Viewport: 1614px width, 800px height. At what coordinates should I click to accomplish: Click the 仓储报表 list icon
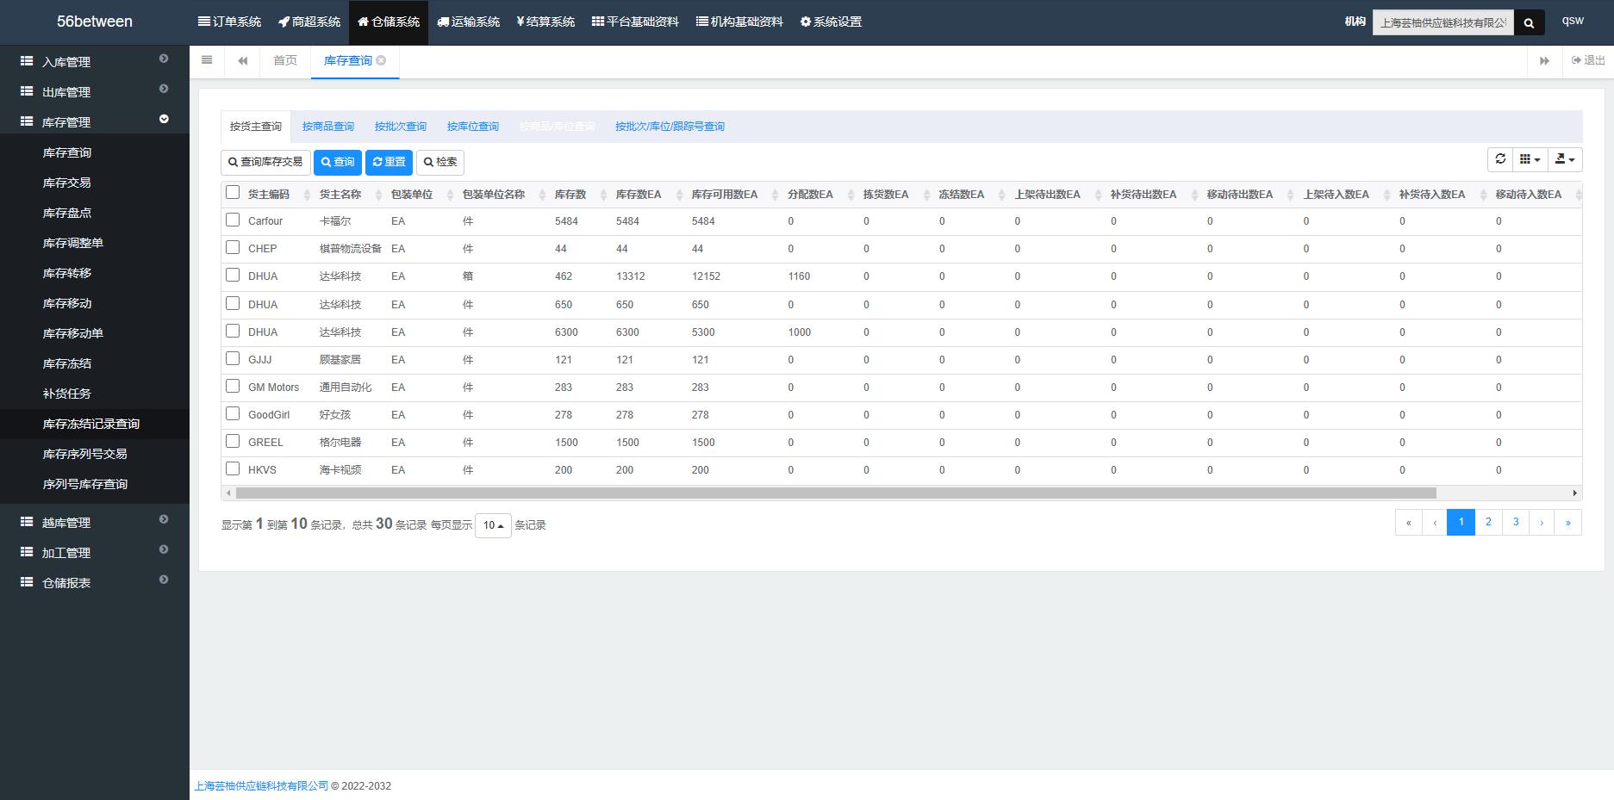[27, 582]
